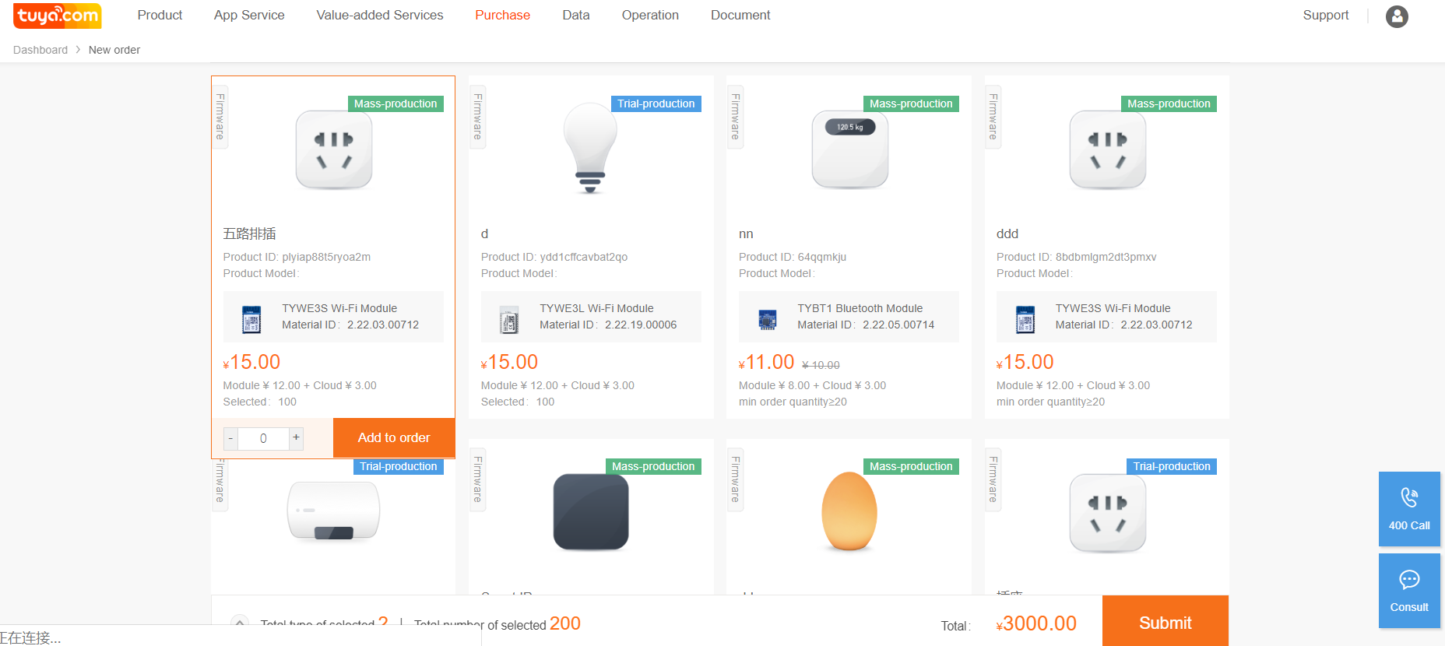The height and width of the screenshot is (646, 1445).
Task: Click the TYBT1 Bluetooth Module icon on nn
Action: pyautogui.click(x=767, y=318)
